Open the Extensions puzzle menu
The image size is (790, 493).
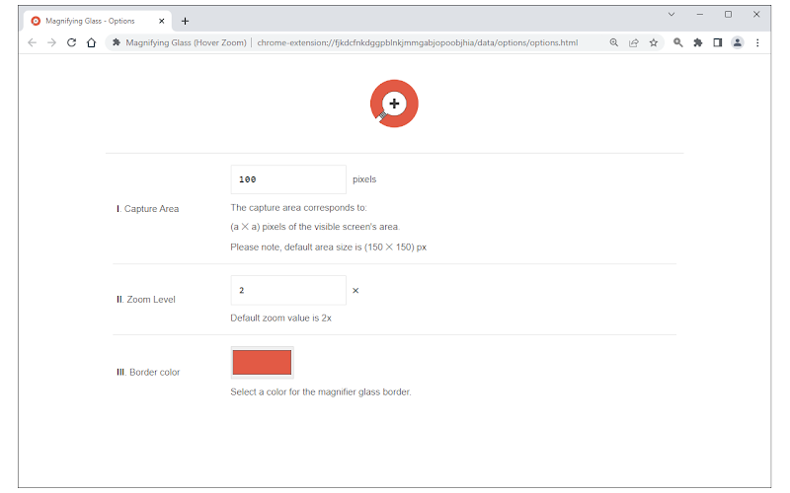click(698, 42)
